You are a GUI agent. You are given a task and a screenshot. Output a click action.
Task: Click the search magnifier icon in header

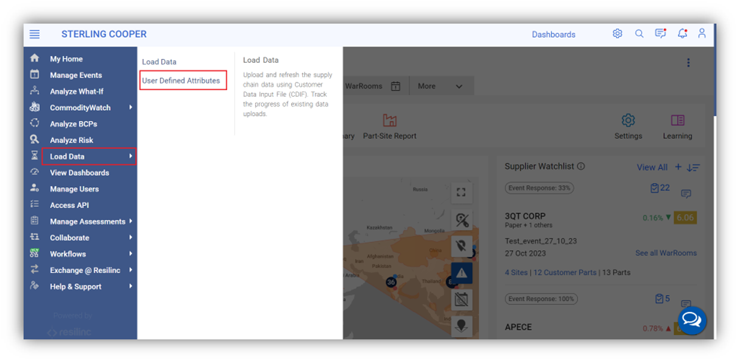click(639, 33)
